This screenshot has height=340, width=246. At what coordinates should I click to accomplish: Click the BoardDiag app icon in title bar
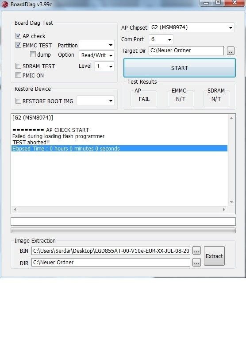(x=4, y=4)
